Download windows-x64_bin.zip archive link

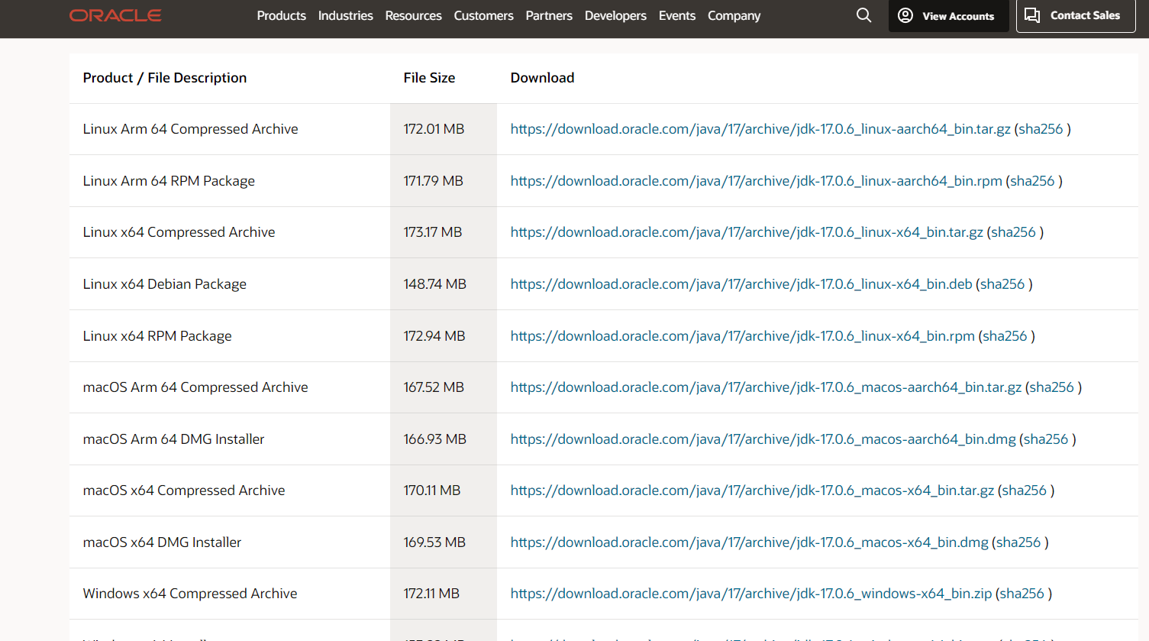pyautogui.click(x=751, y=594)
